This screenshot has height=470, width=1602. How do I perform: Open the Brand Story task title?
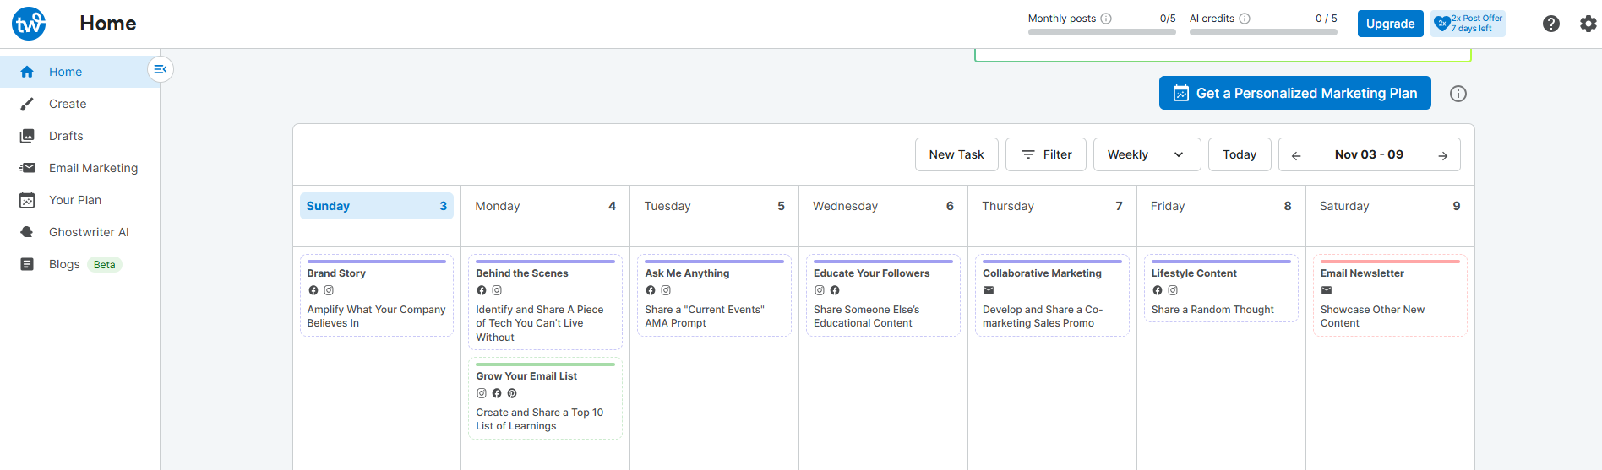(x=336, y=273)
